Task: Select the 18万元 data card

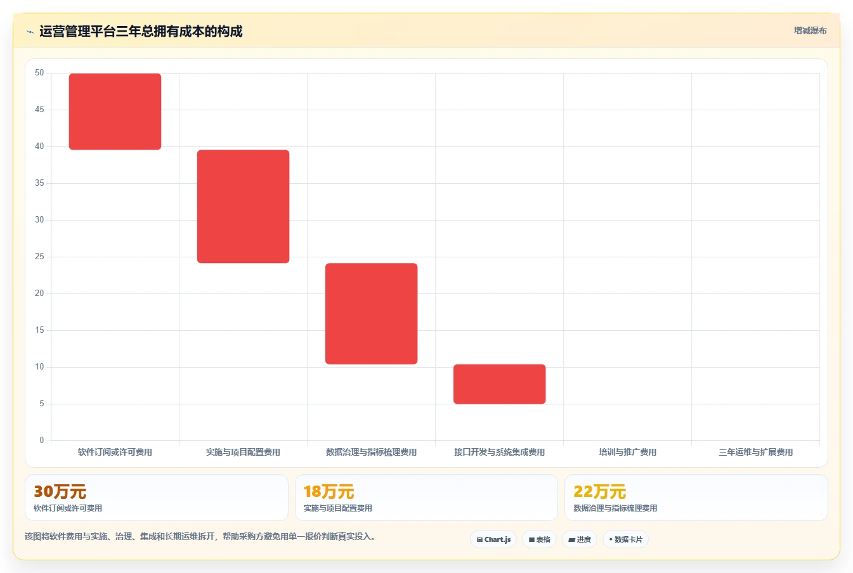Action: pos(426,498)
